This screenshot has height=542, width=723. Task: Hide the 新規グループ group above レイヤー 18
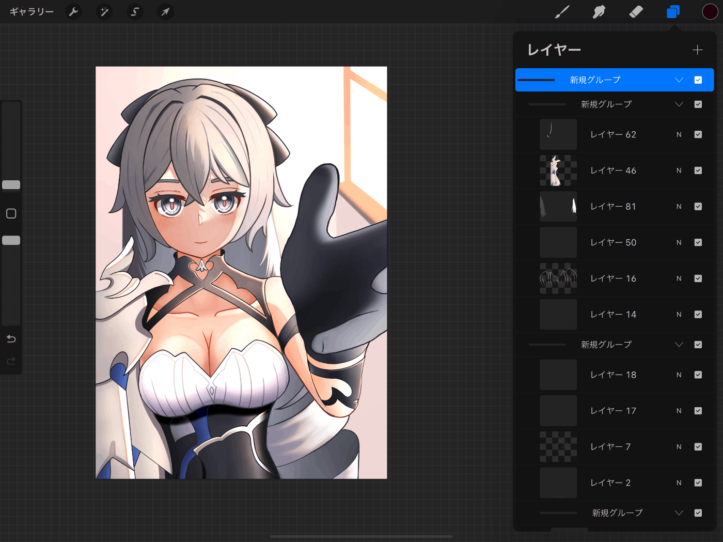pyautogui.click(x=698, y=345)
